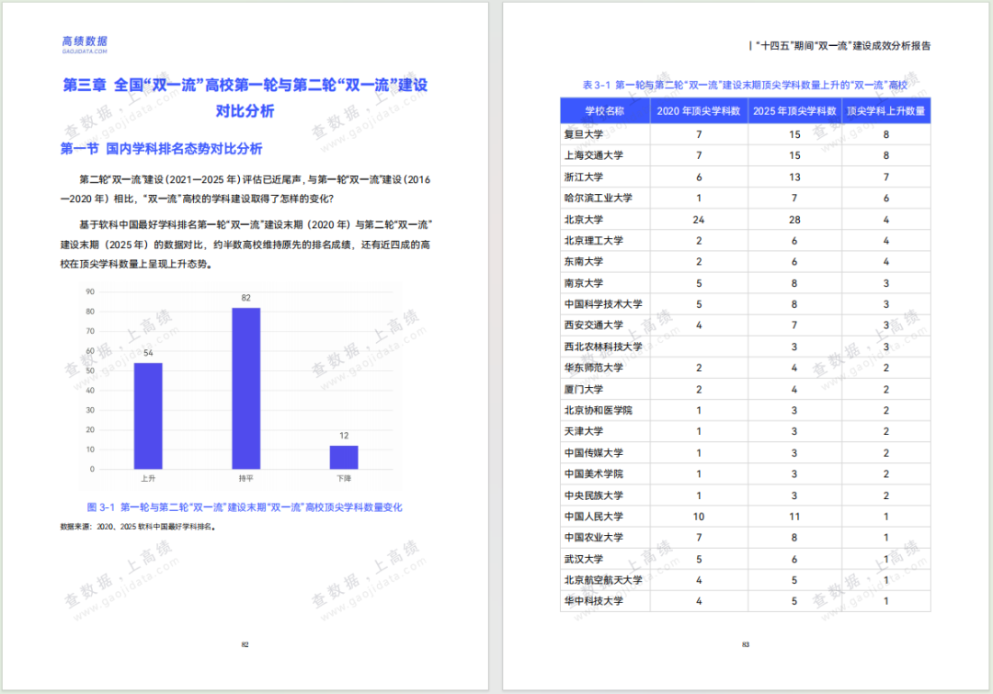This screenshot has height=694, width=993.
Task: Click page number 83 at the bottom
Action: 746,644
